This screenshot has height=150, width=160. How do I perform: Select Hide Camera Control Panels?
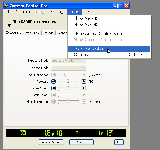[x=109, y=34]
